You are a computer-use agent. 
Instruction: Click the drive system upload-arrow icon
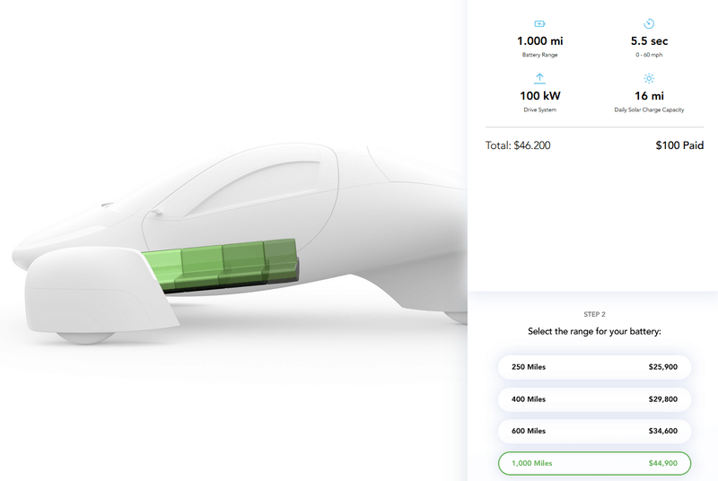pos(540,78)
